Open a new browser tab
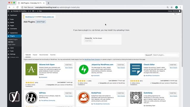 pyautogui.click(x=48, y=3)
